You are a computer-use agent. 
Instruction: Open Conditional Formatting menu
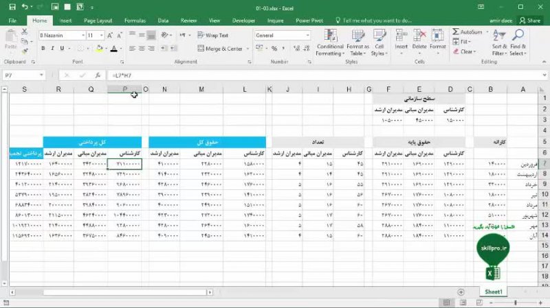(x=330, y=43)
